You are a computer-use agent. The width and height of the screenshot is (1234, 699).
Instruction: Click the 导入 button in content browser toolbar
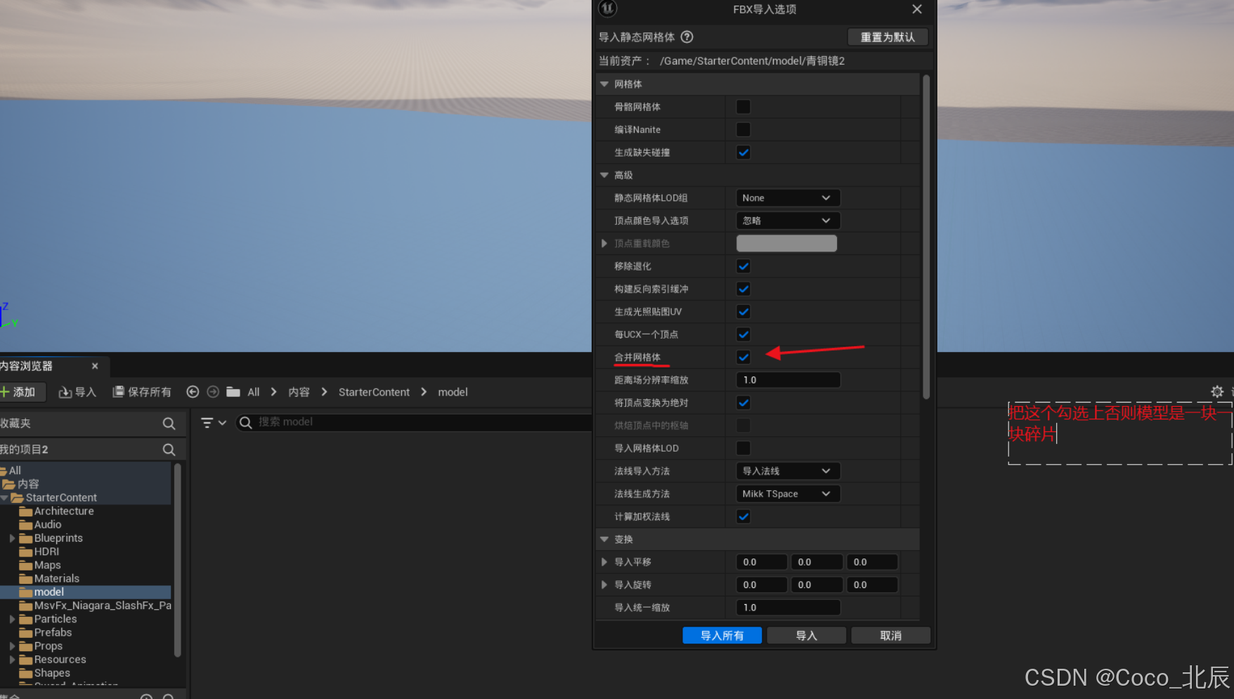pyautogui.click(x=77, y=392)
